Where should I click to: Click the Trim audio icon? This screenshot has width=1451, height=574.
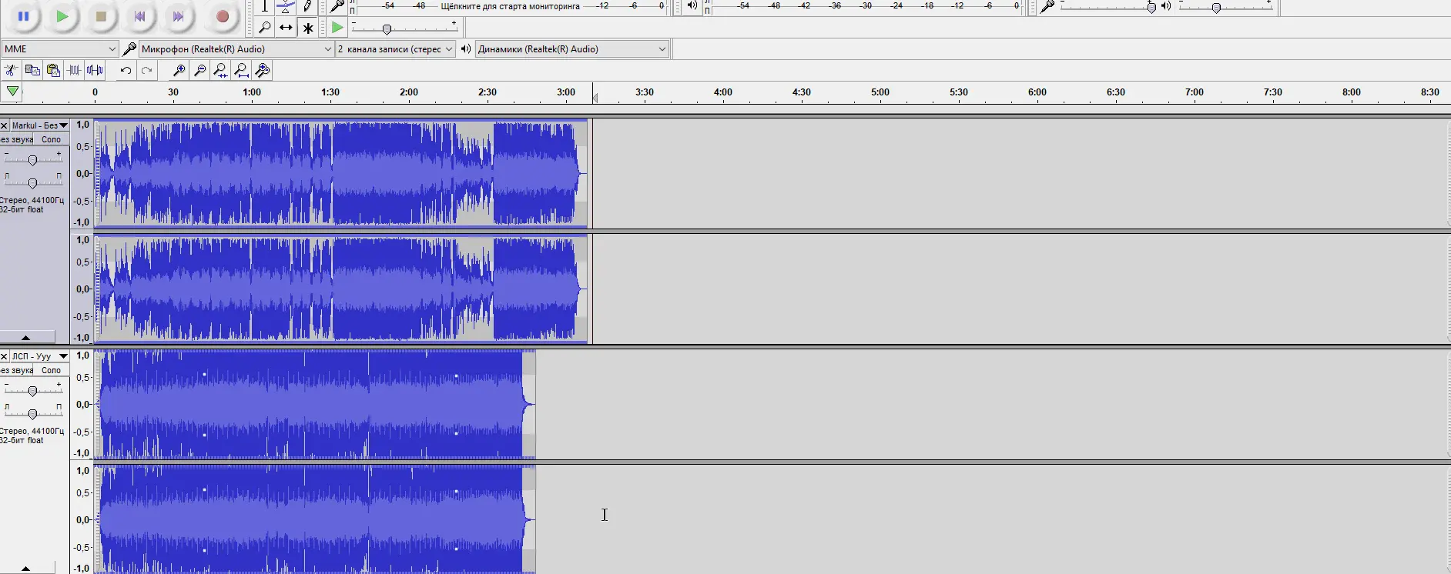click(74, 71)
